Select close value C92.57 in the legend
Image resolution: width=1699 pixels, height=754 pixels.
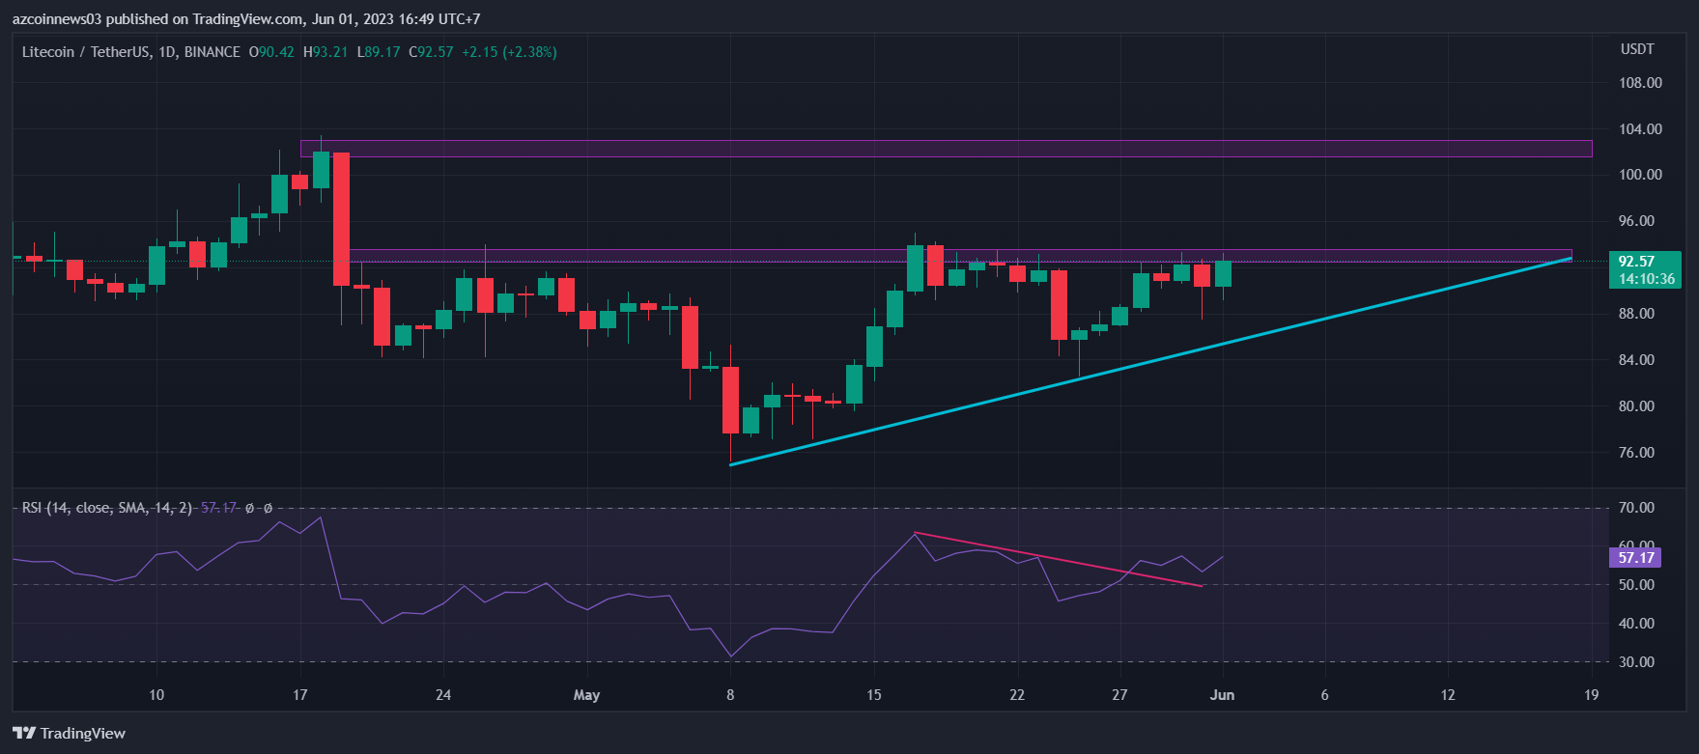point(431,52)
